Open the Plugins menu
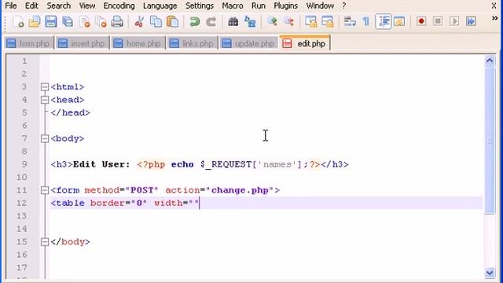 285,6
